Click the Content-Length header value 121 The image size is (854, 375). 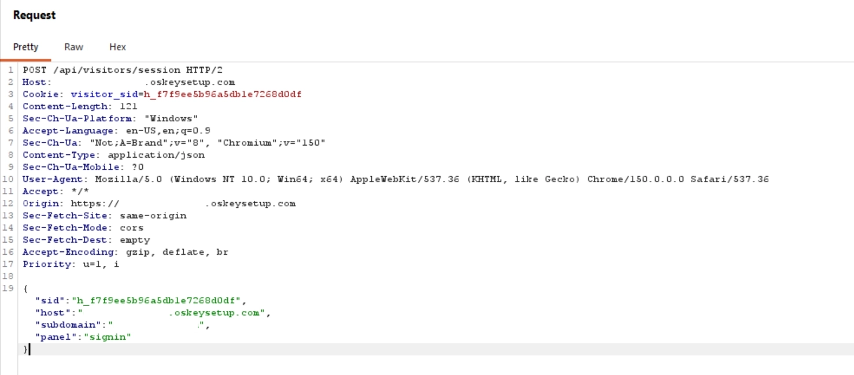(x=128, y=106)
